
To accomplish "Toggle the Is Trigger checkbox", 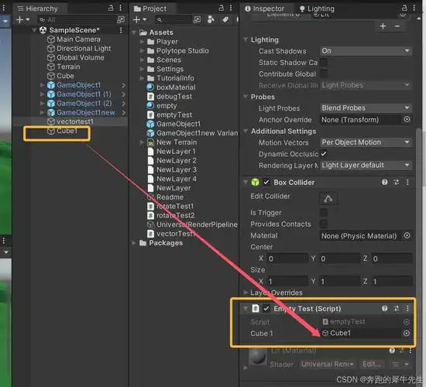I will click(323, 213).
